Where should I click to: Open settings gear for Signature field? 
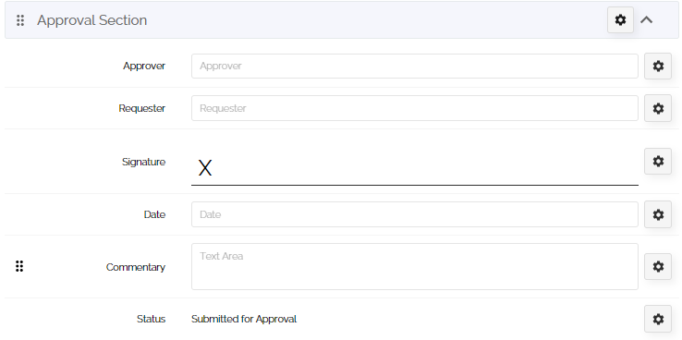coord(658,162)
